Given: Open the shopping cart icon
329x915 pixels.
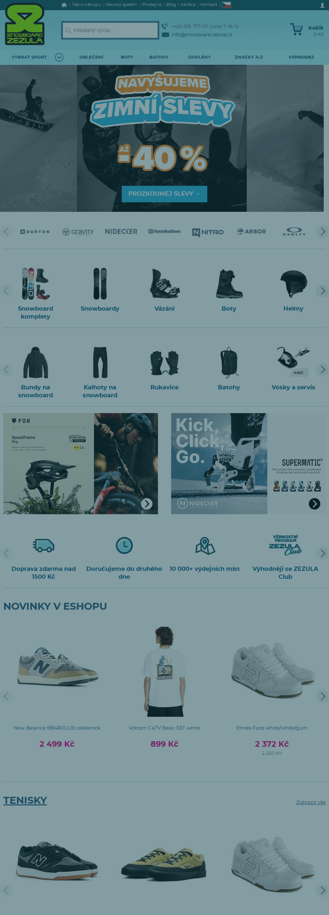Looking at the screenshot, I should tap(296, 29).
